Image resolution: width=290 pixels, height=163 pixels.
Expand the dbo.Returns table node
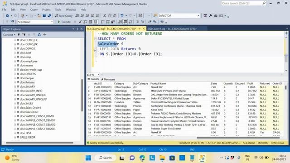[15, 82]
